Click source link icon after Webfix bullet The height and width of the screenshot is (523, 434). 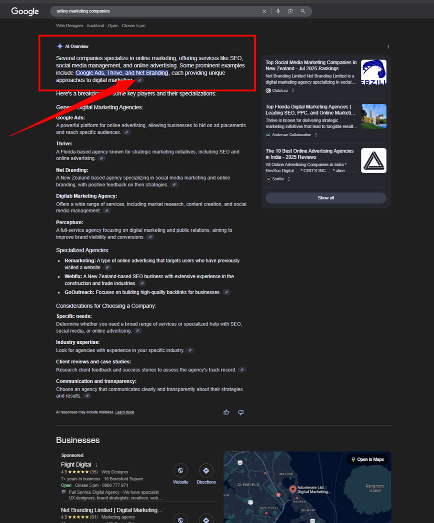point(142,283)
